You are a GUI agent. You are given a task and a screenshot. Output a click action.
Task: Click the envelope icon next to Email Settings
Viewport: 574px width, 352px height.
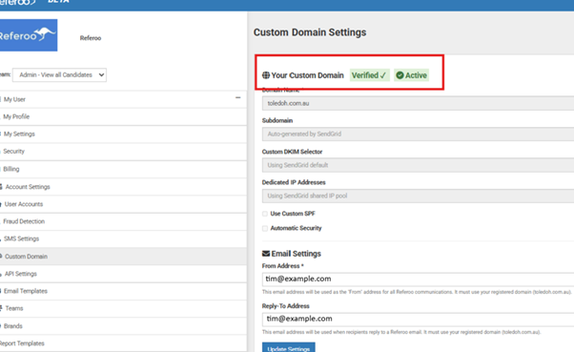(x=266, y=254)
